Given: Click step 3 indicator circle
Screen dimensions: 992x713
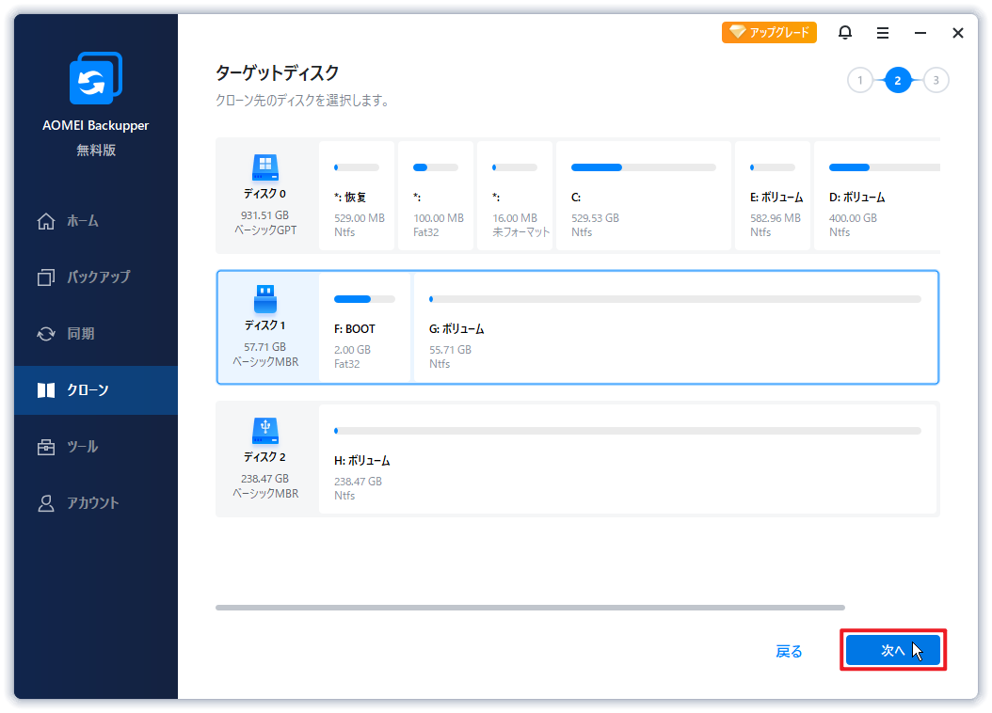Looking at the screenshot, I should tap(936, 81).
